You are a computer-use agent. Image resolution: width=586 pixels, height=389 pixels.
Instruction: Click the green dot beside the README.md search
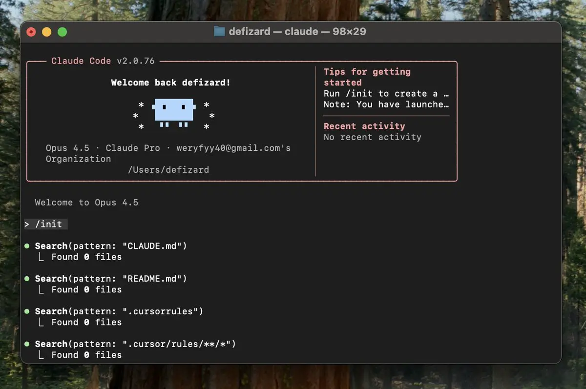point(26,279)
